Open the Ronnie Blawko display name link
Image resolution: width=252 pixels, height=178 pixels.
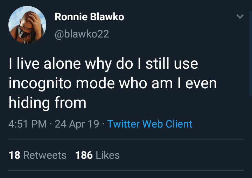(89, 17)
